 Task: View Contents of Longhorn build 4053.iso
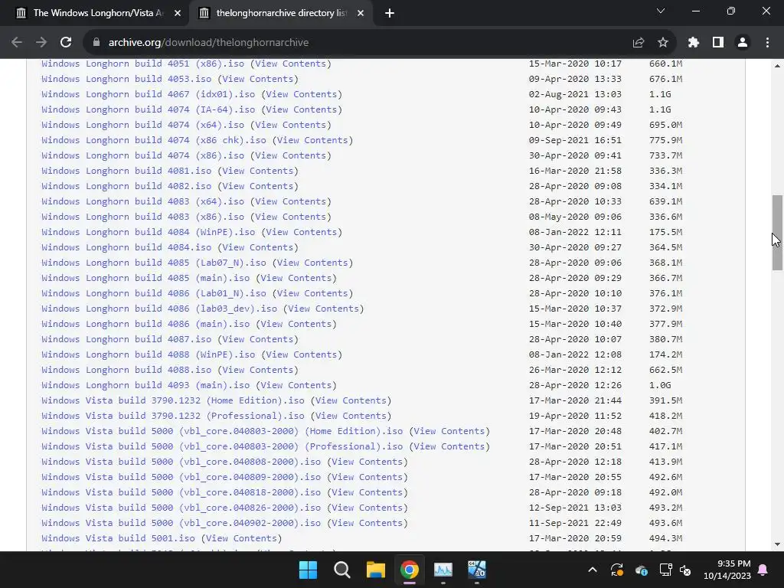coord(257,79)
